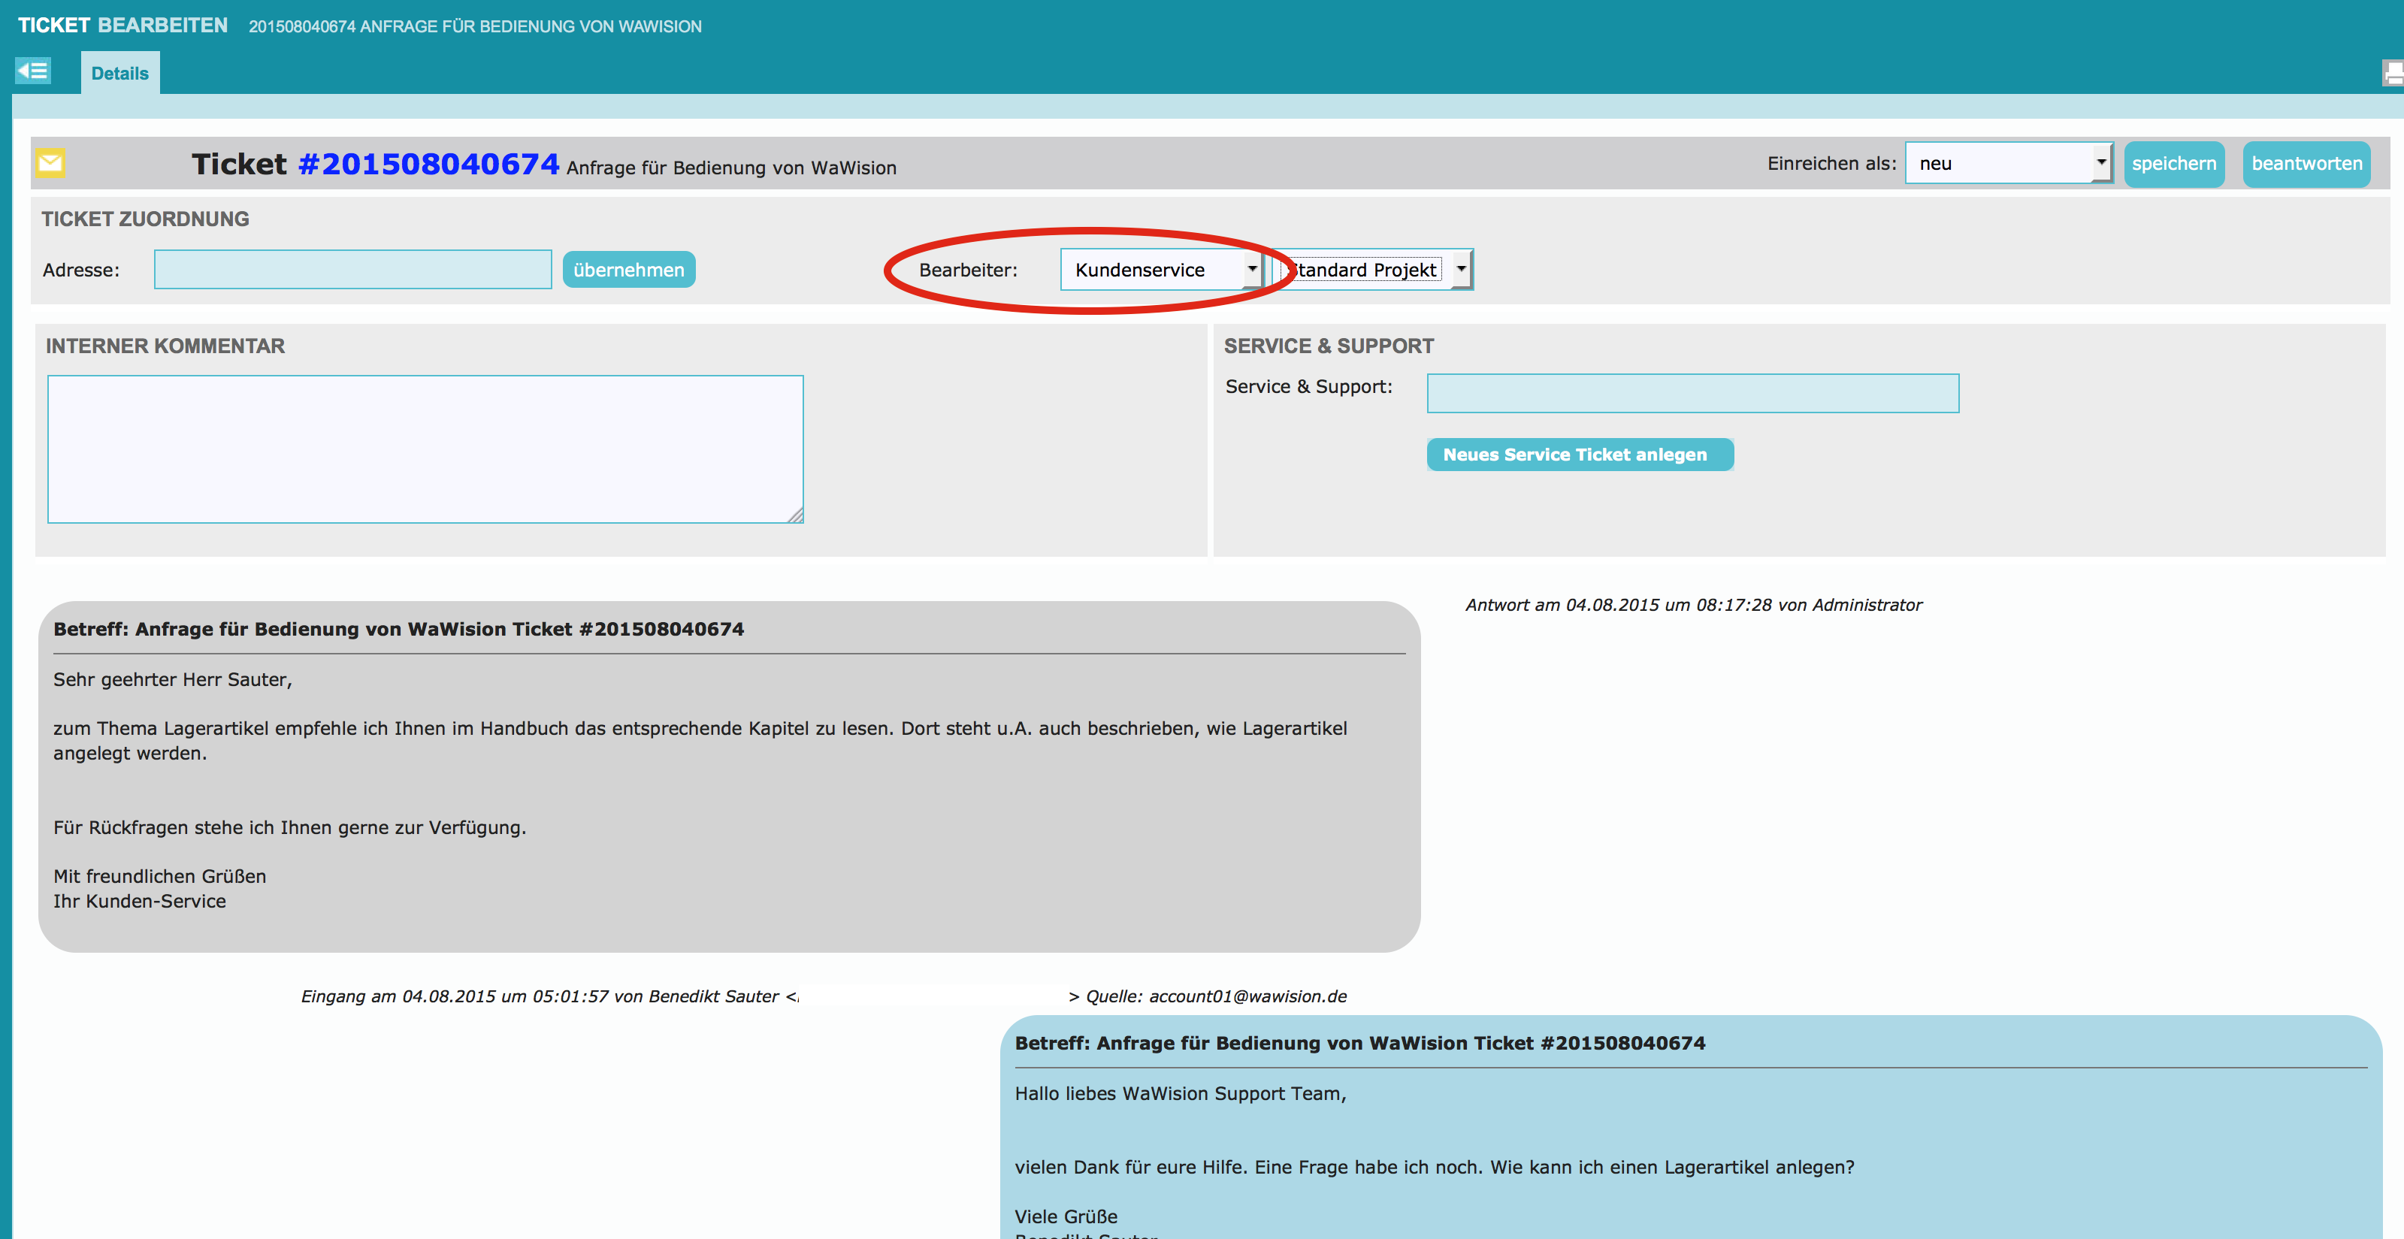
Task: Click the beantworten button
Action: pos(2306,165)
